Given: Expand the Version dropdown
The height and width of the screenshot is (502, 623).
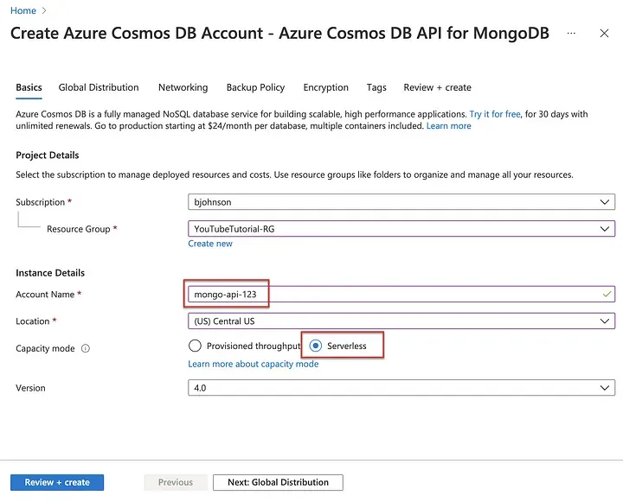Looking at the screenshot, I should tap(401, 388).
